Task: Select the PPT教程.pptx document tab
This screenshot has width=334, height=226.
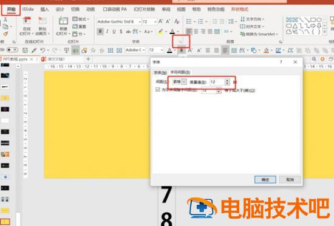Action: (15, 59)
